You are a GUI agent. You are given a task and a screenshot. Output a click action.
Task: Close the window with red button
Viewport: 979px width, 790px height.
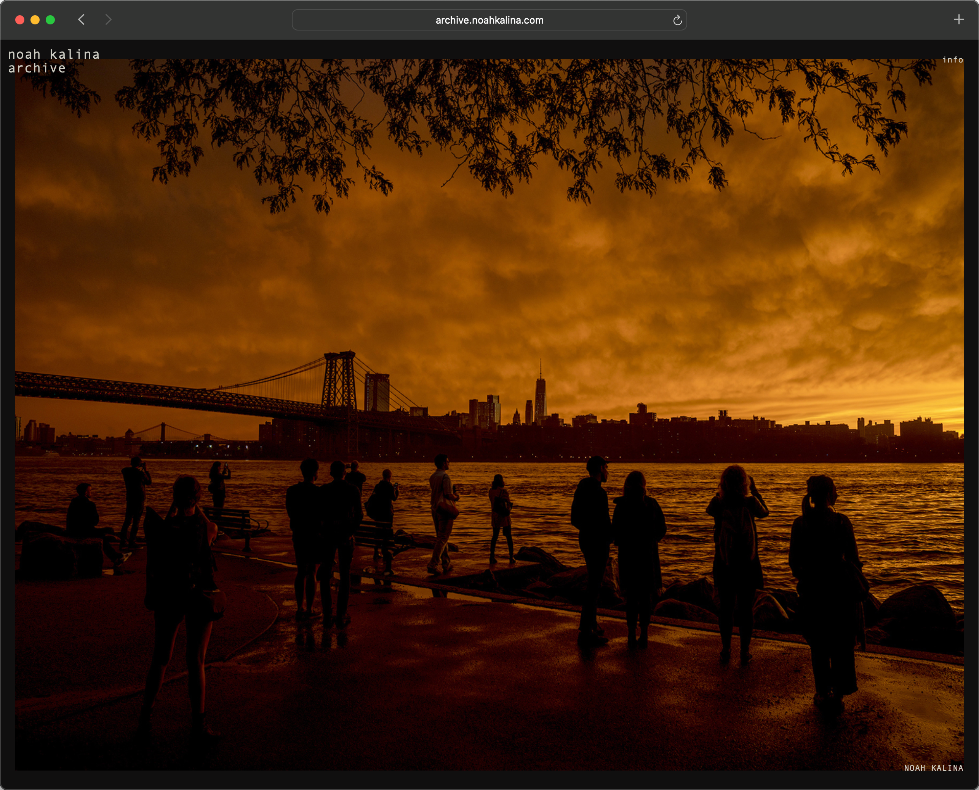(x=19, y=20)
